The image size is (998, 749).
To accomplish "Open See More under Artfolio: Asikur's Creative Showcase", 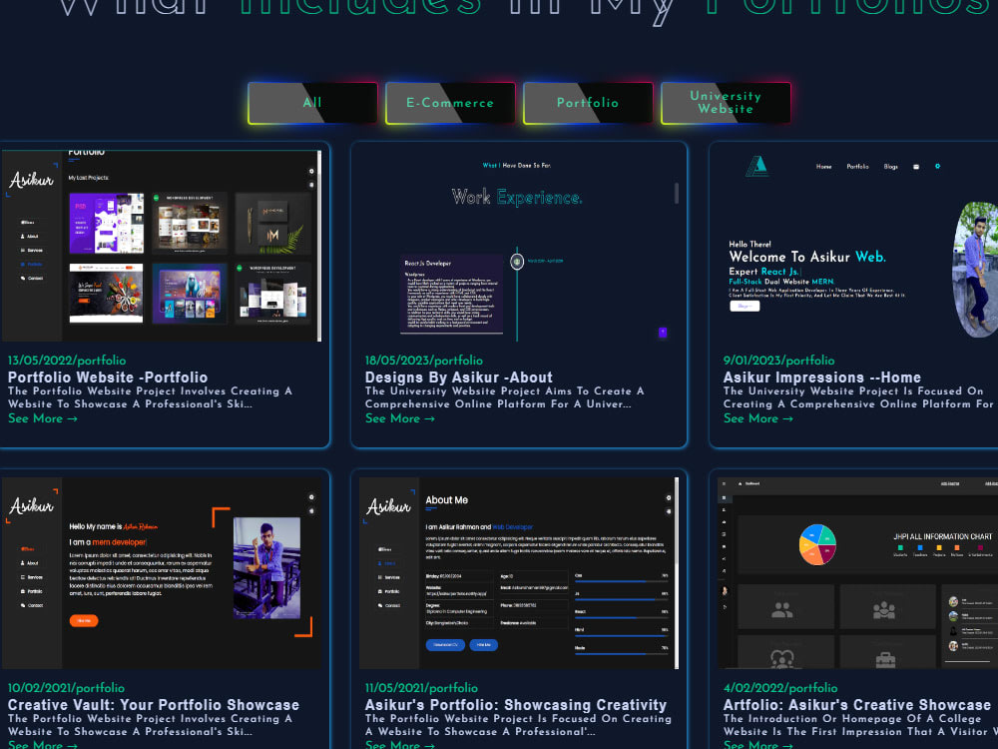I will [x=758, y=745].
